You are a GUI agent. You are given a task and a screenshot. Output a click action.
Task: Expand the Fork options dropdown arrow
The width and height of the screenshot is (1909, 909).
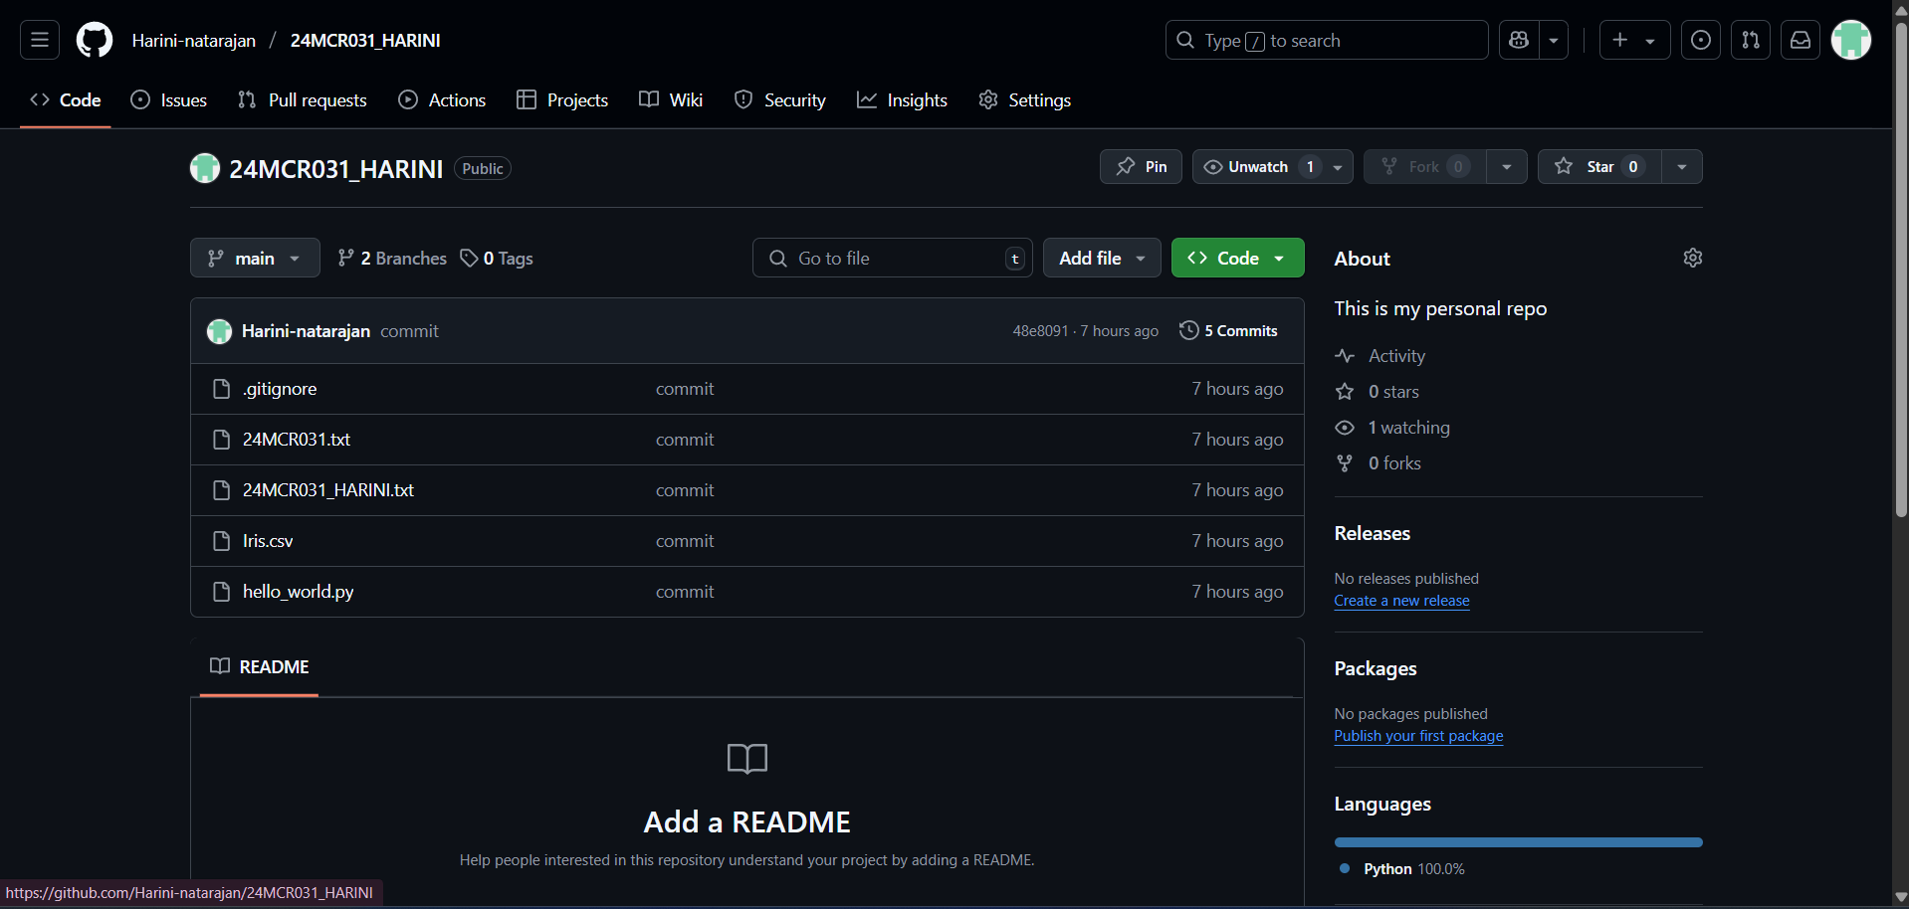click(x=1507, y=167)
